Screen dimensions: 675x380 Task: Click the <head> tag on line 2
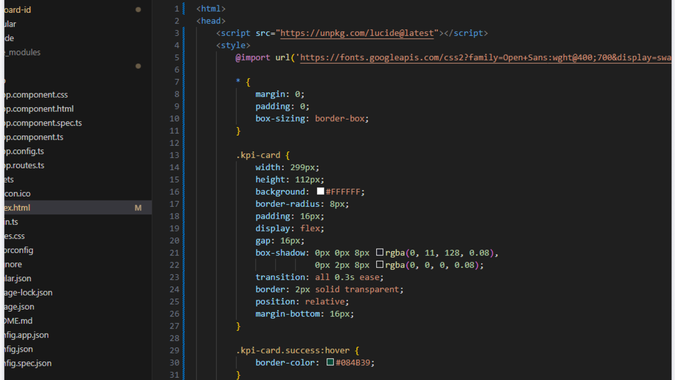[211, 21]
